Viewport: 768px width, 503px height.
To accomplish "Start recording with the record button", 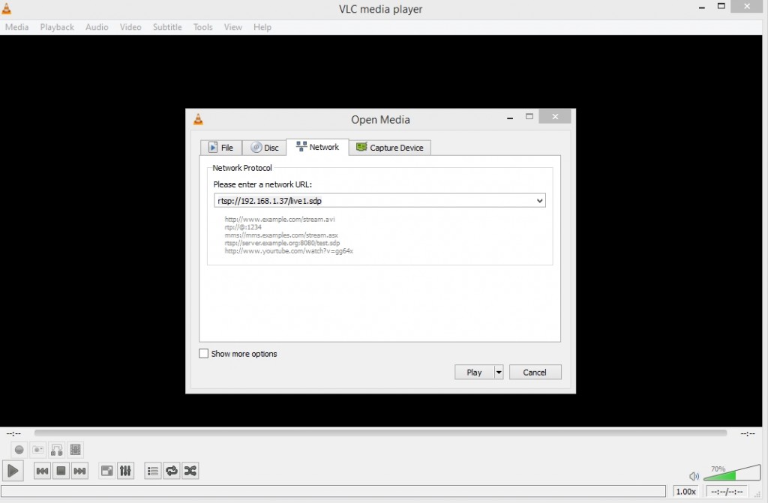I will click(18, 450).
